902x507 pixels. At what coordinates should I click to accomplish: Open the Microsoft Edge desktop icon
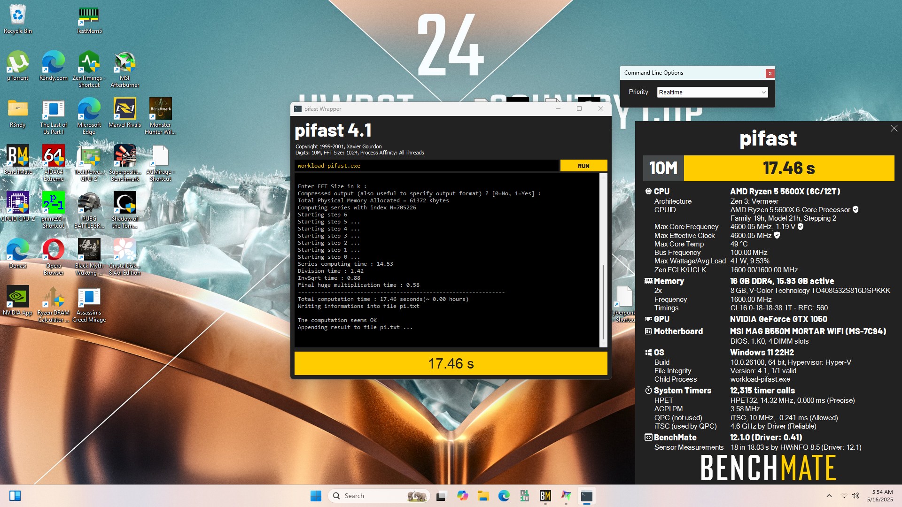(x=89, y=116)
